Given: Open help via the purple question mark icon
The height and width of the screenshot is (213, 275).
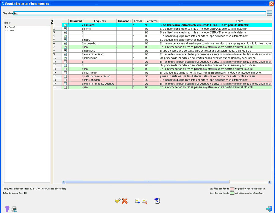Looking at the screenshot, I should click(x=7, y=209).
